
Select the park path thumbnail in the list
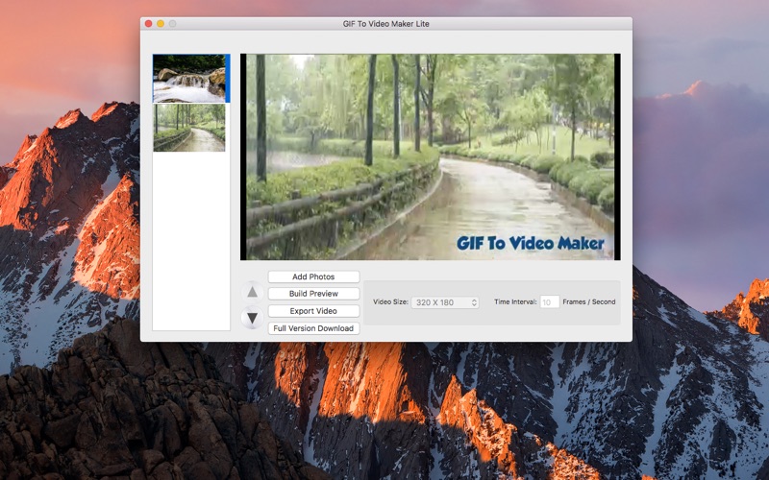189,128
